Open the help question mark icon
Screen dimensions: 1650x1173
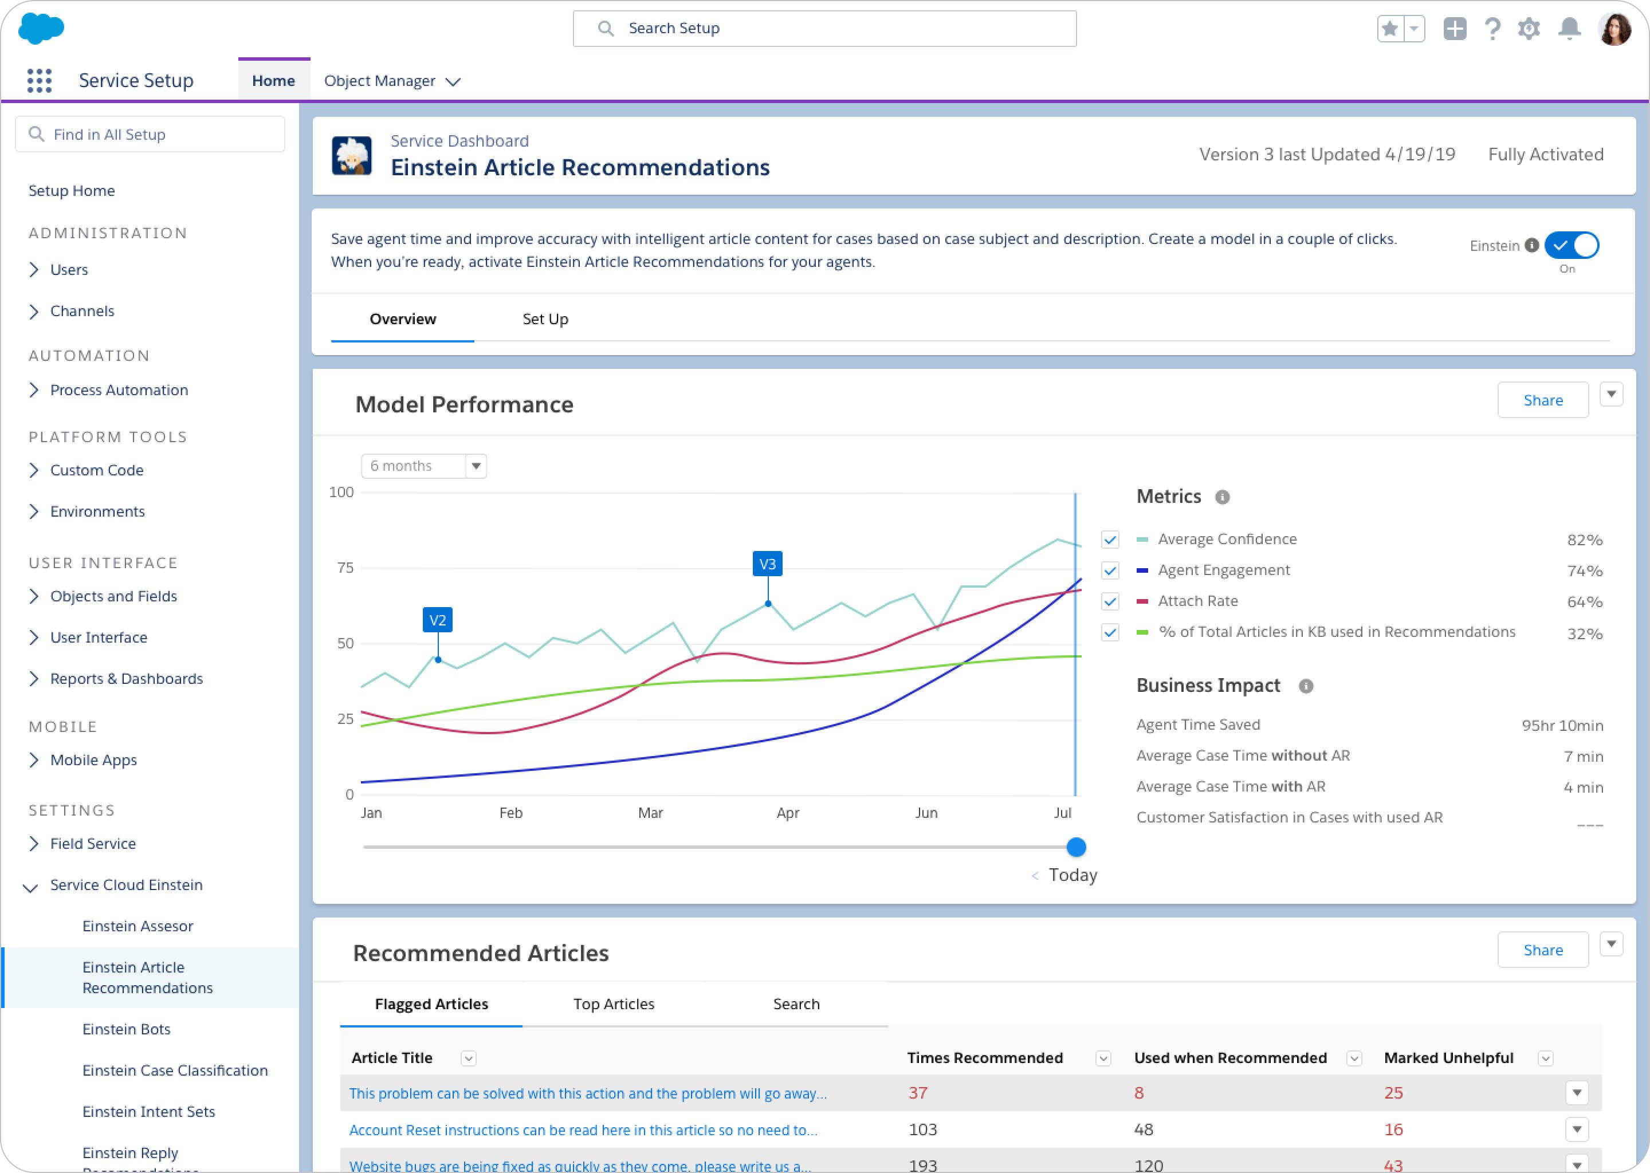tap(1492, 29)
